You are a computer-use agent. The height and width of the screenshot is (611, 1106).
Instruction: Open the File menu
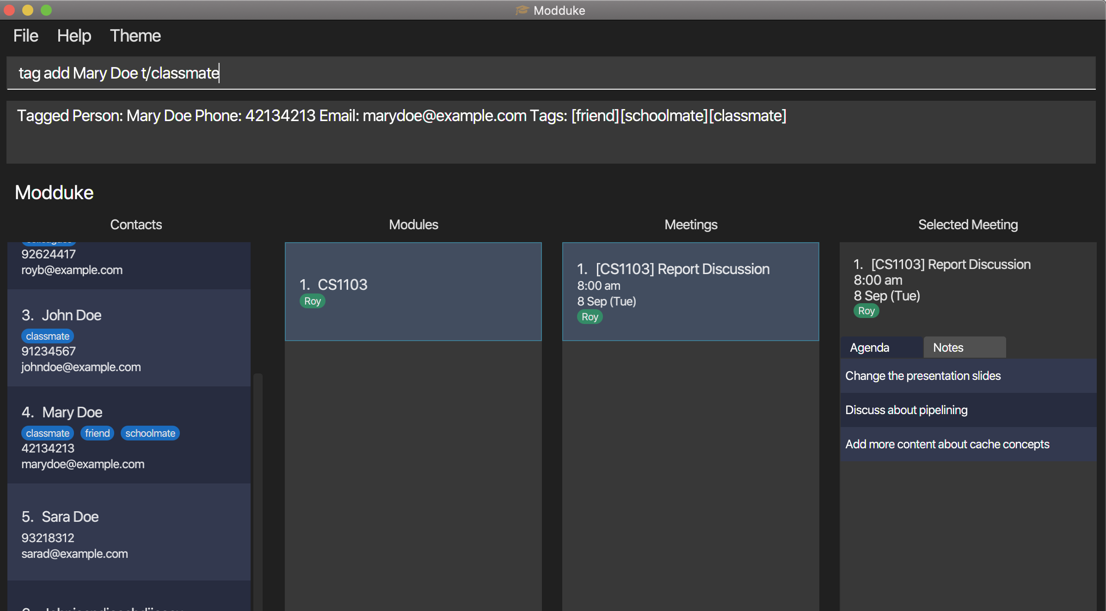[25, 36]
